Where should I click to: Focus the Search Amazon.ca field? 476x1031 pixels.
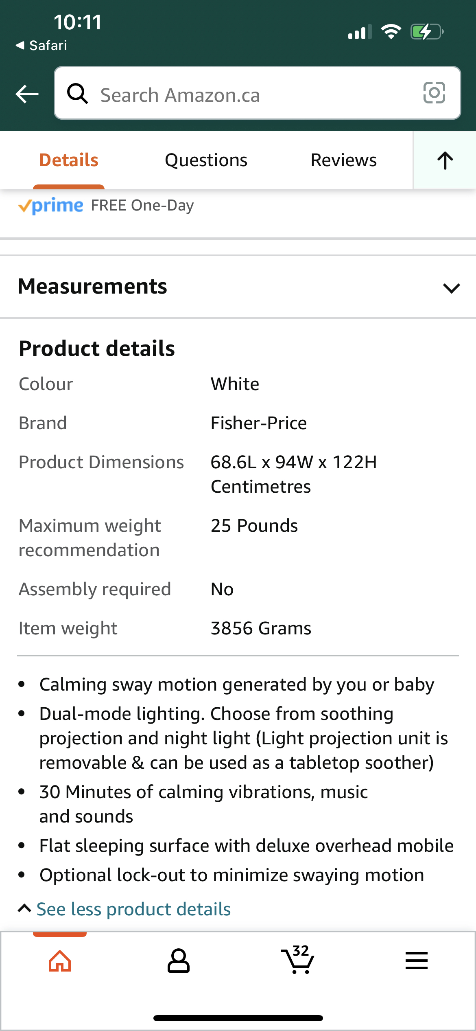click(257, 93)
